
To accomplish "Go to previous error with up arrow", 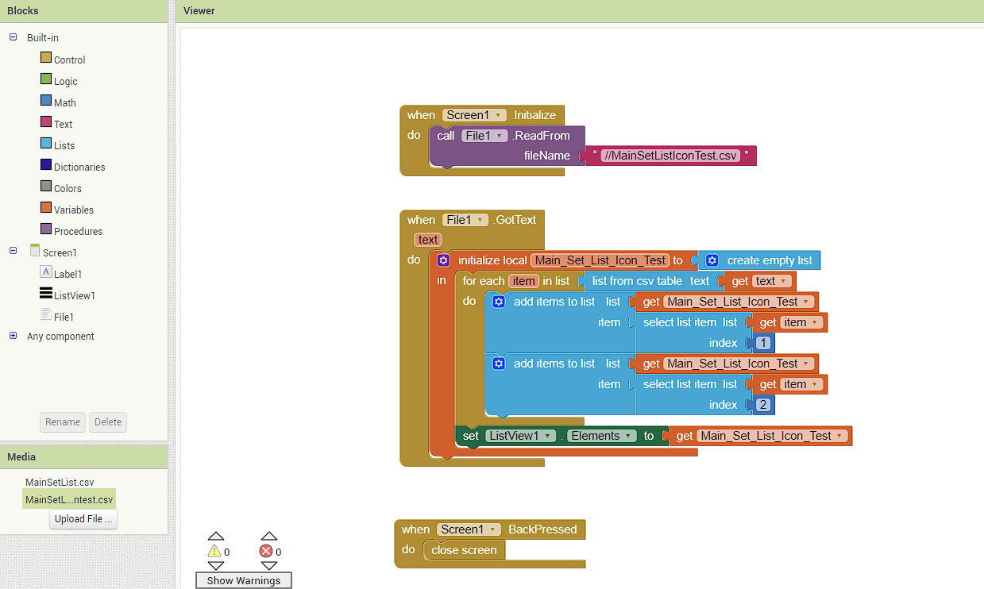I will pyautogui.click(x=269, y=537).
